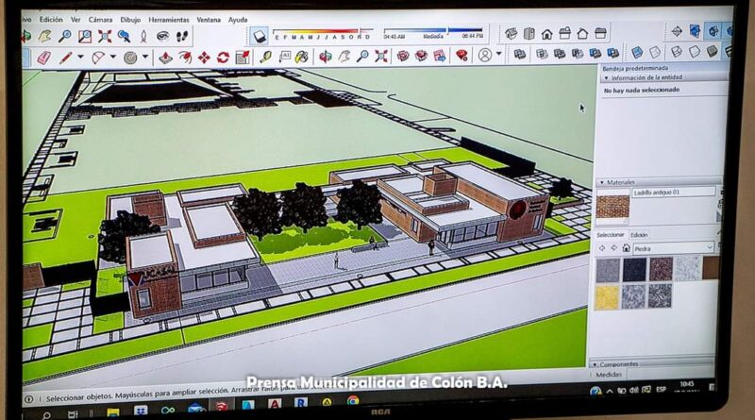Activate the Walk footprints tool

coord(182,36)
